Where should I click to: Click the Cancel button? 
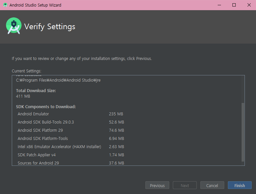coord(212,185)
